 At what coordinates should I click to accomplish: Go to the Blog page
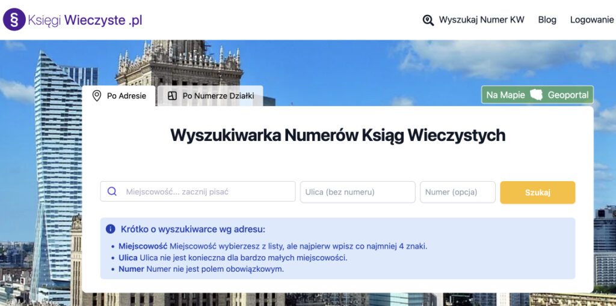click(x=547, y=20)
